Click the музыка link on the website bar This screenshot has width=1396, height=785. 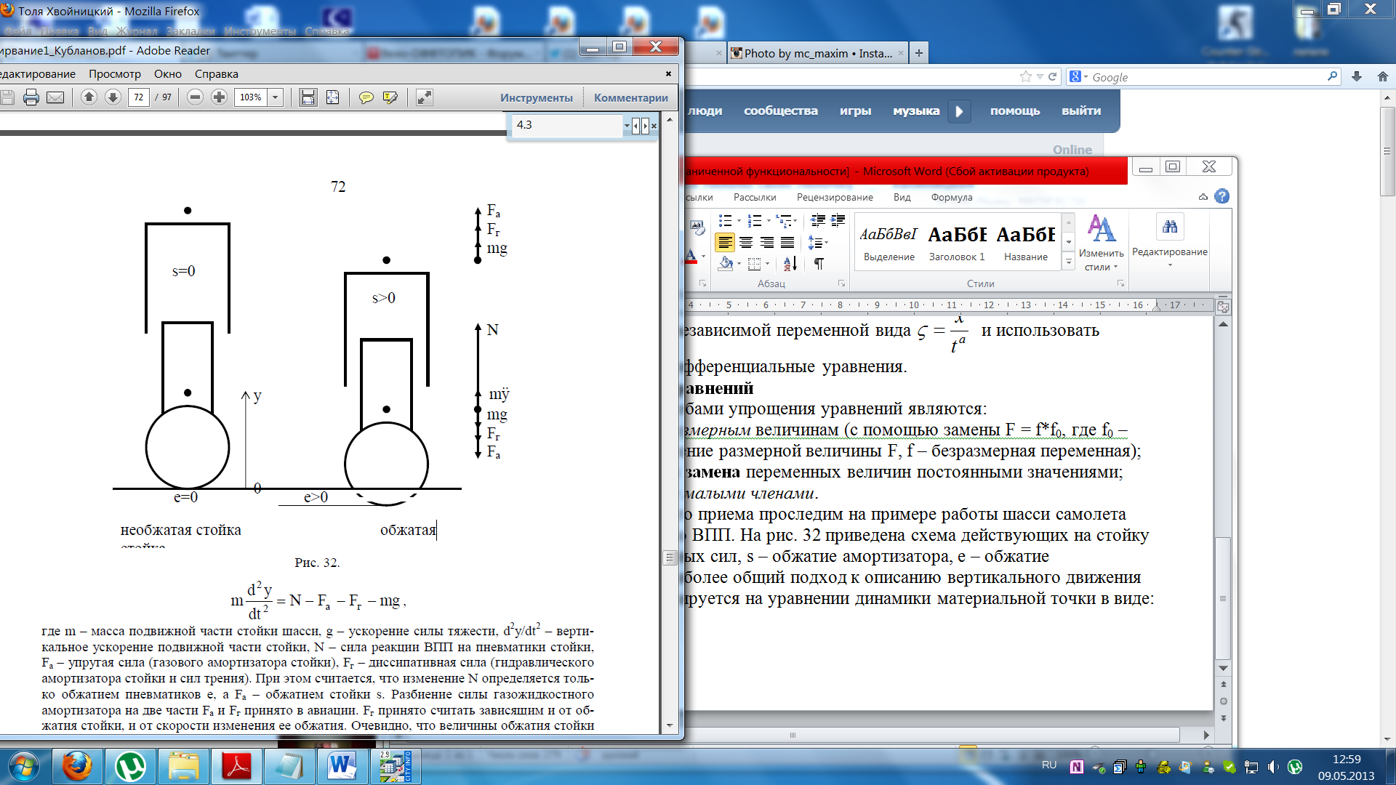[x=916, y=111]
